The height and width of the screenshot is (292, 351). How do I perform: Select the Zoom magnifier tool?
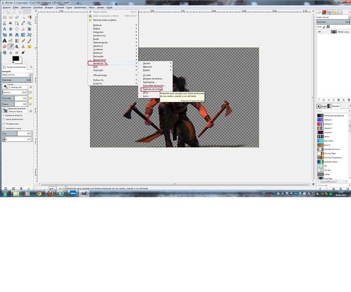tap(29, 23)
